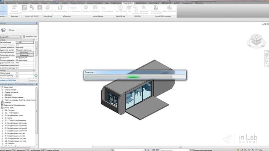Expand the Фасады (Фасад здания) node
The width and height of the screenshot is (269, 151).
click(x=3, y=97)
